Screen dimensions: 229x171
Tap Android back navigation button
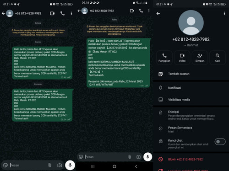[136, 166]
